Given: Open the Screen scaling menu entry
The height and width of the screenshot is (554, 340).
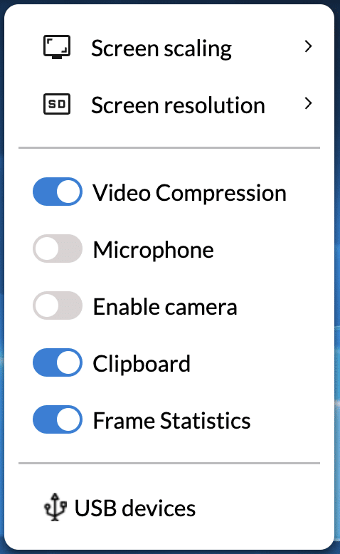Looking at the screenshot, I should (169, 47).
